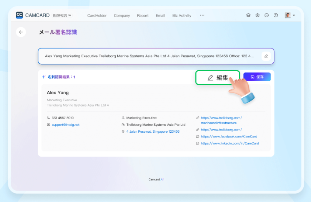Image resolution: width=311 pixels, height=202 pixels.
Task: Open the help question mark icon
Action: pos(276,15)
